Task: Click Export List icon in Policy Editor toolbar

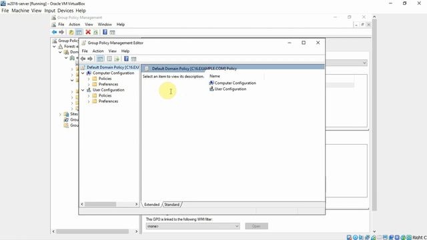Action: point(117,59)
